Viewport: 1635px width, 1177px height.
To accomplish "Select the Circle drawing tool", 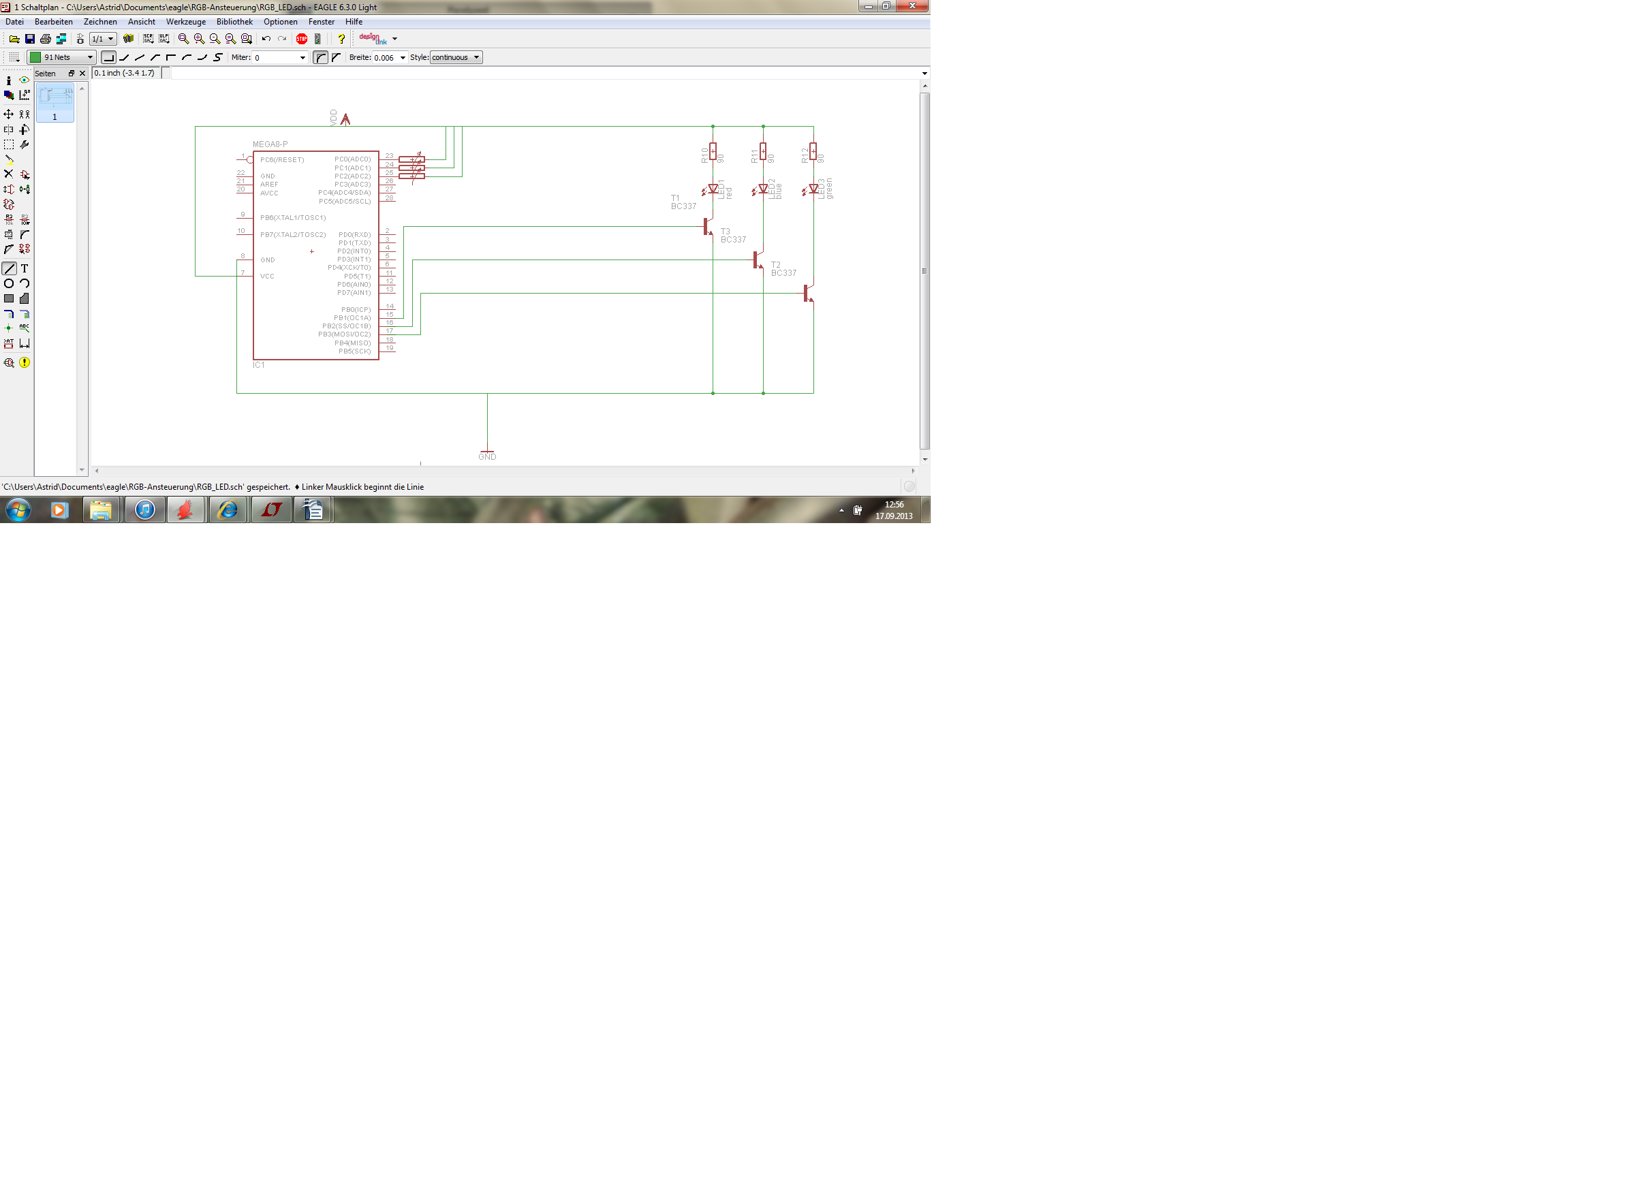I will point(9,284).
